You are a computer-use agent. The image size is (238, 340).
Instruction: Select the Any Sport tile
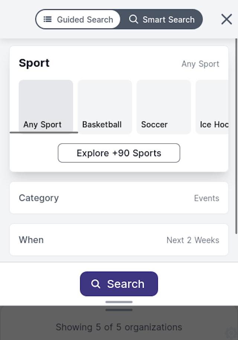coord(46,107)
